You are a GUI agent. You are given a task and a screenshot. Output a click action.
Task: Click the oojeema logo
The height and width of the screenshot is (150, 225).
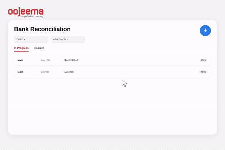coord(26,13)
